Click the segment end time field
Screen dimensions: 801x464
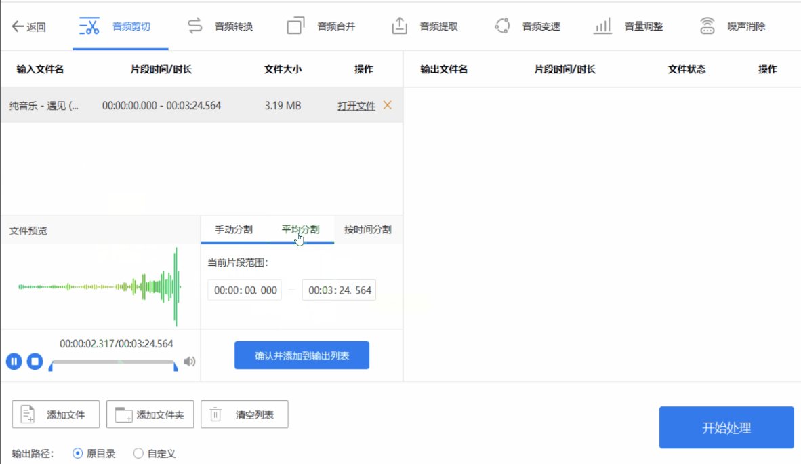339,290
